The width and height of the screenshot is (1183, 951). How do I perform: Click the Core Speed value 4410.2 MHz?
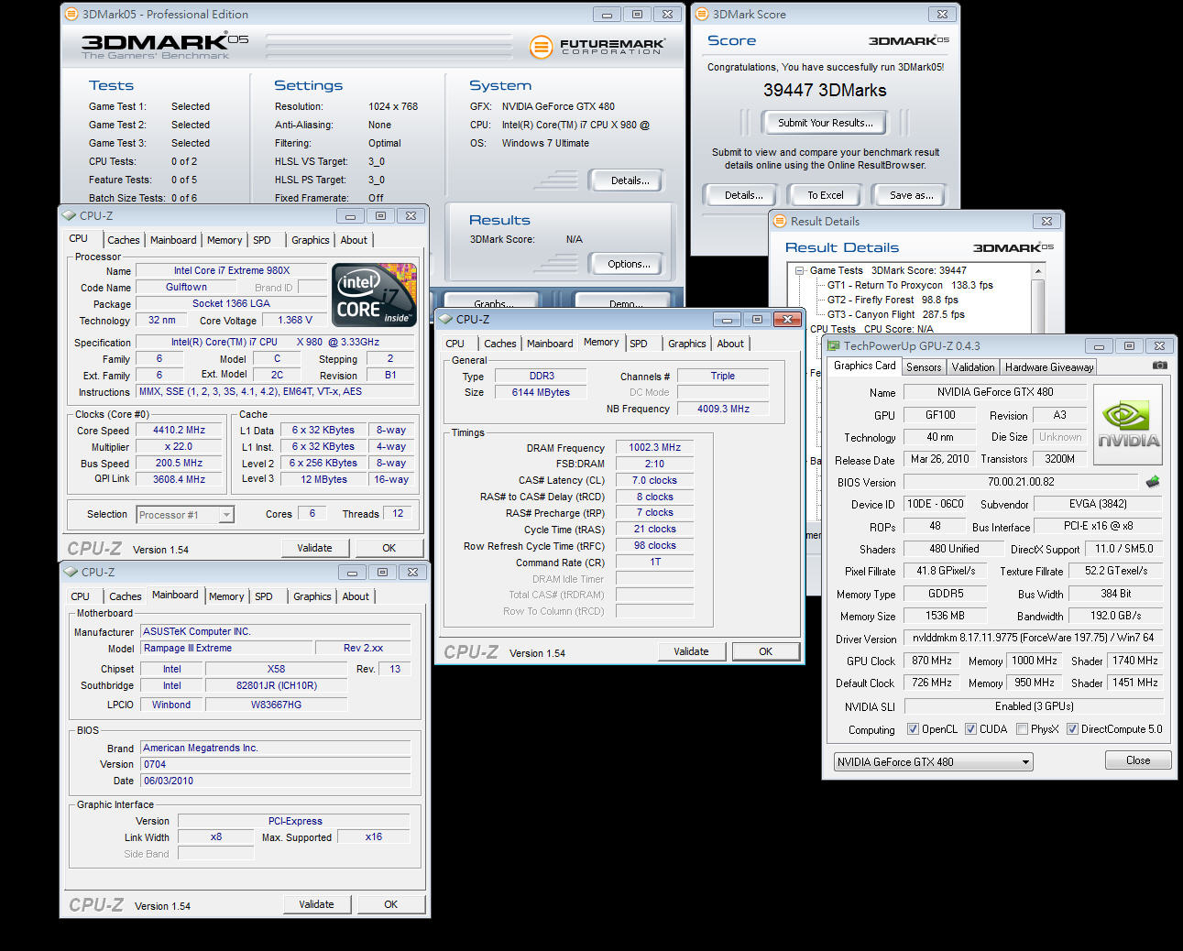coord(180,430)
